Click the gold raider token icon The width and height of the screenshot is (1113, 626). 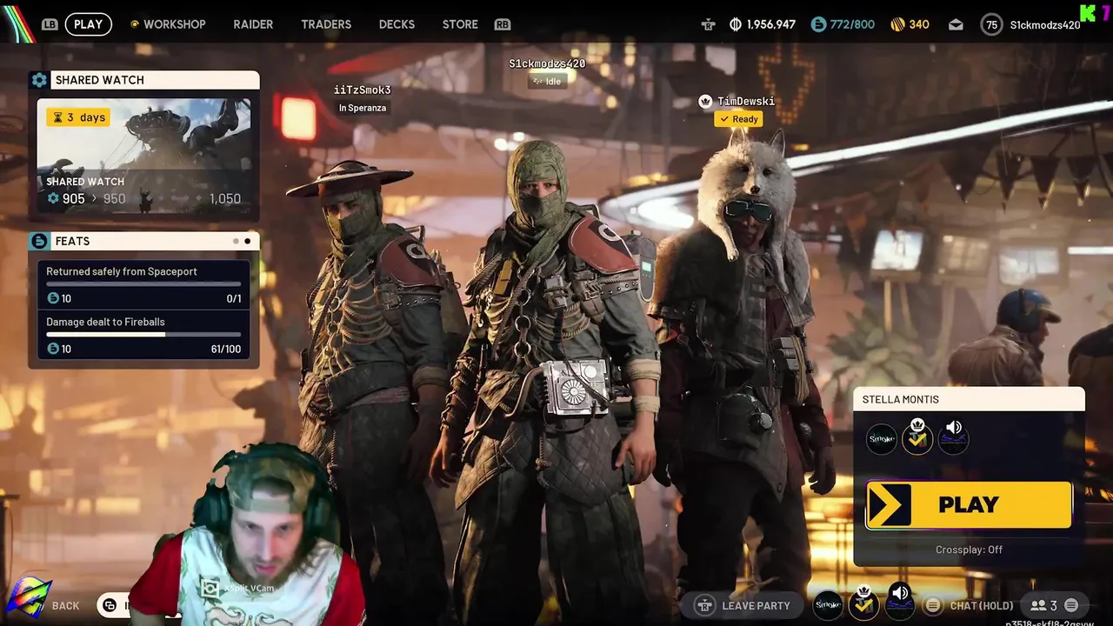pos(897,24)
